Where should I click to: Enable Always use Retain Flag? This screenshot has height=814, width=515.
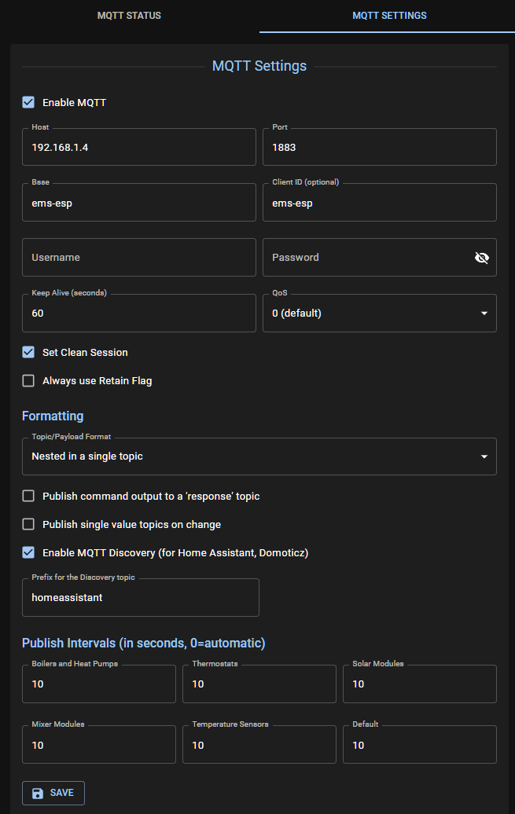tap(28, 380)
